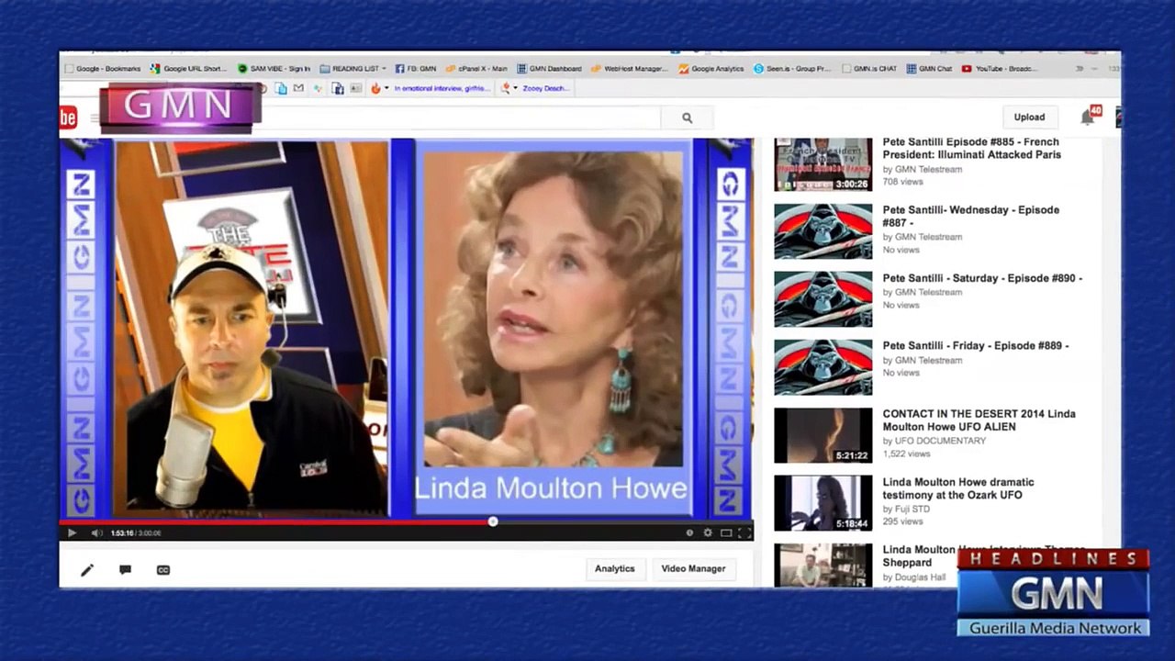1175x661 pixels.
Task: Click the watch later clock icon in player
Action: [689, 532]
